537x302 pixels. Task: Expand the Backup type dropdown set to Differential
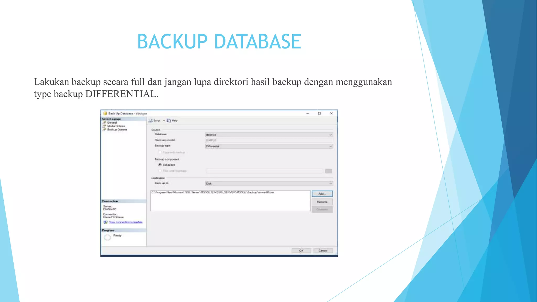click(330, 146)
